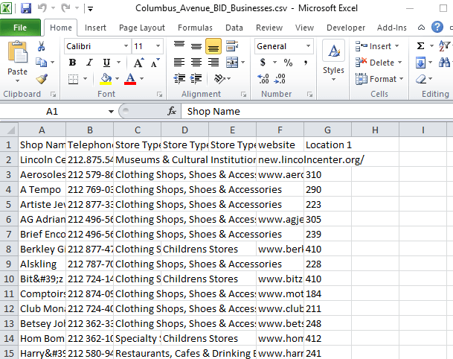Screen dimensions: 453x359
Task: Toggle Bottom Align highlighted button
Action: (213, 46)
